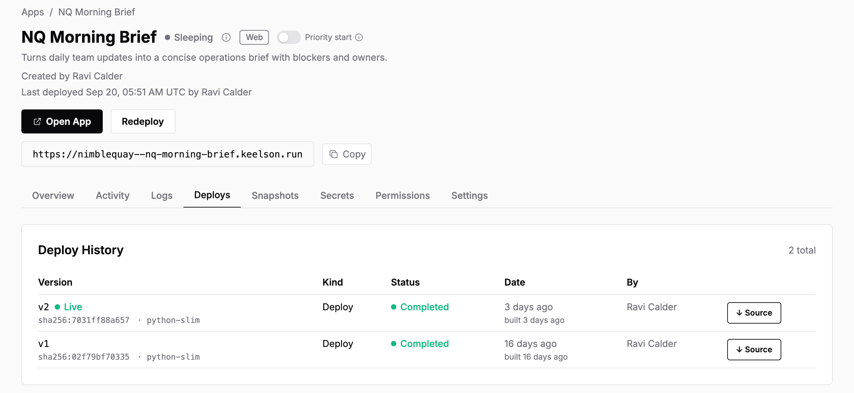Click the Redeploy button

pos(143,121)
